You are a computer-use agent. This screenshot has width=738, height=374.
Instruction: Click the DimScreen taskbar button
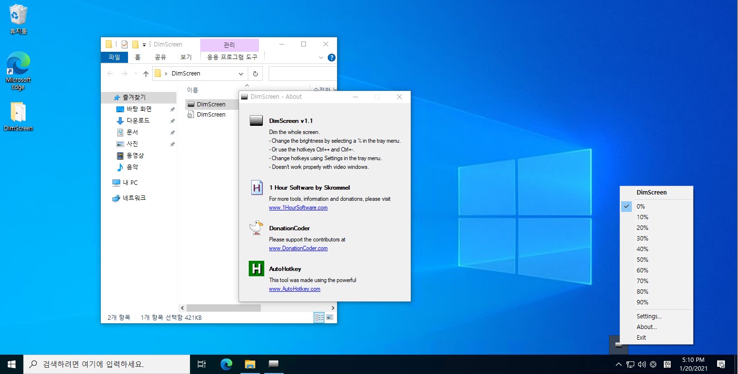coord(273,364)
